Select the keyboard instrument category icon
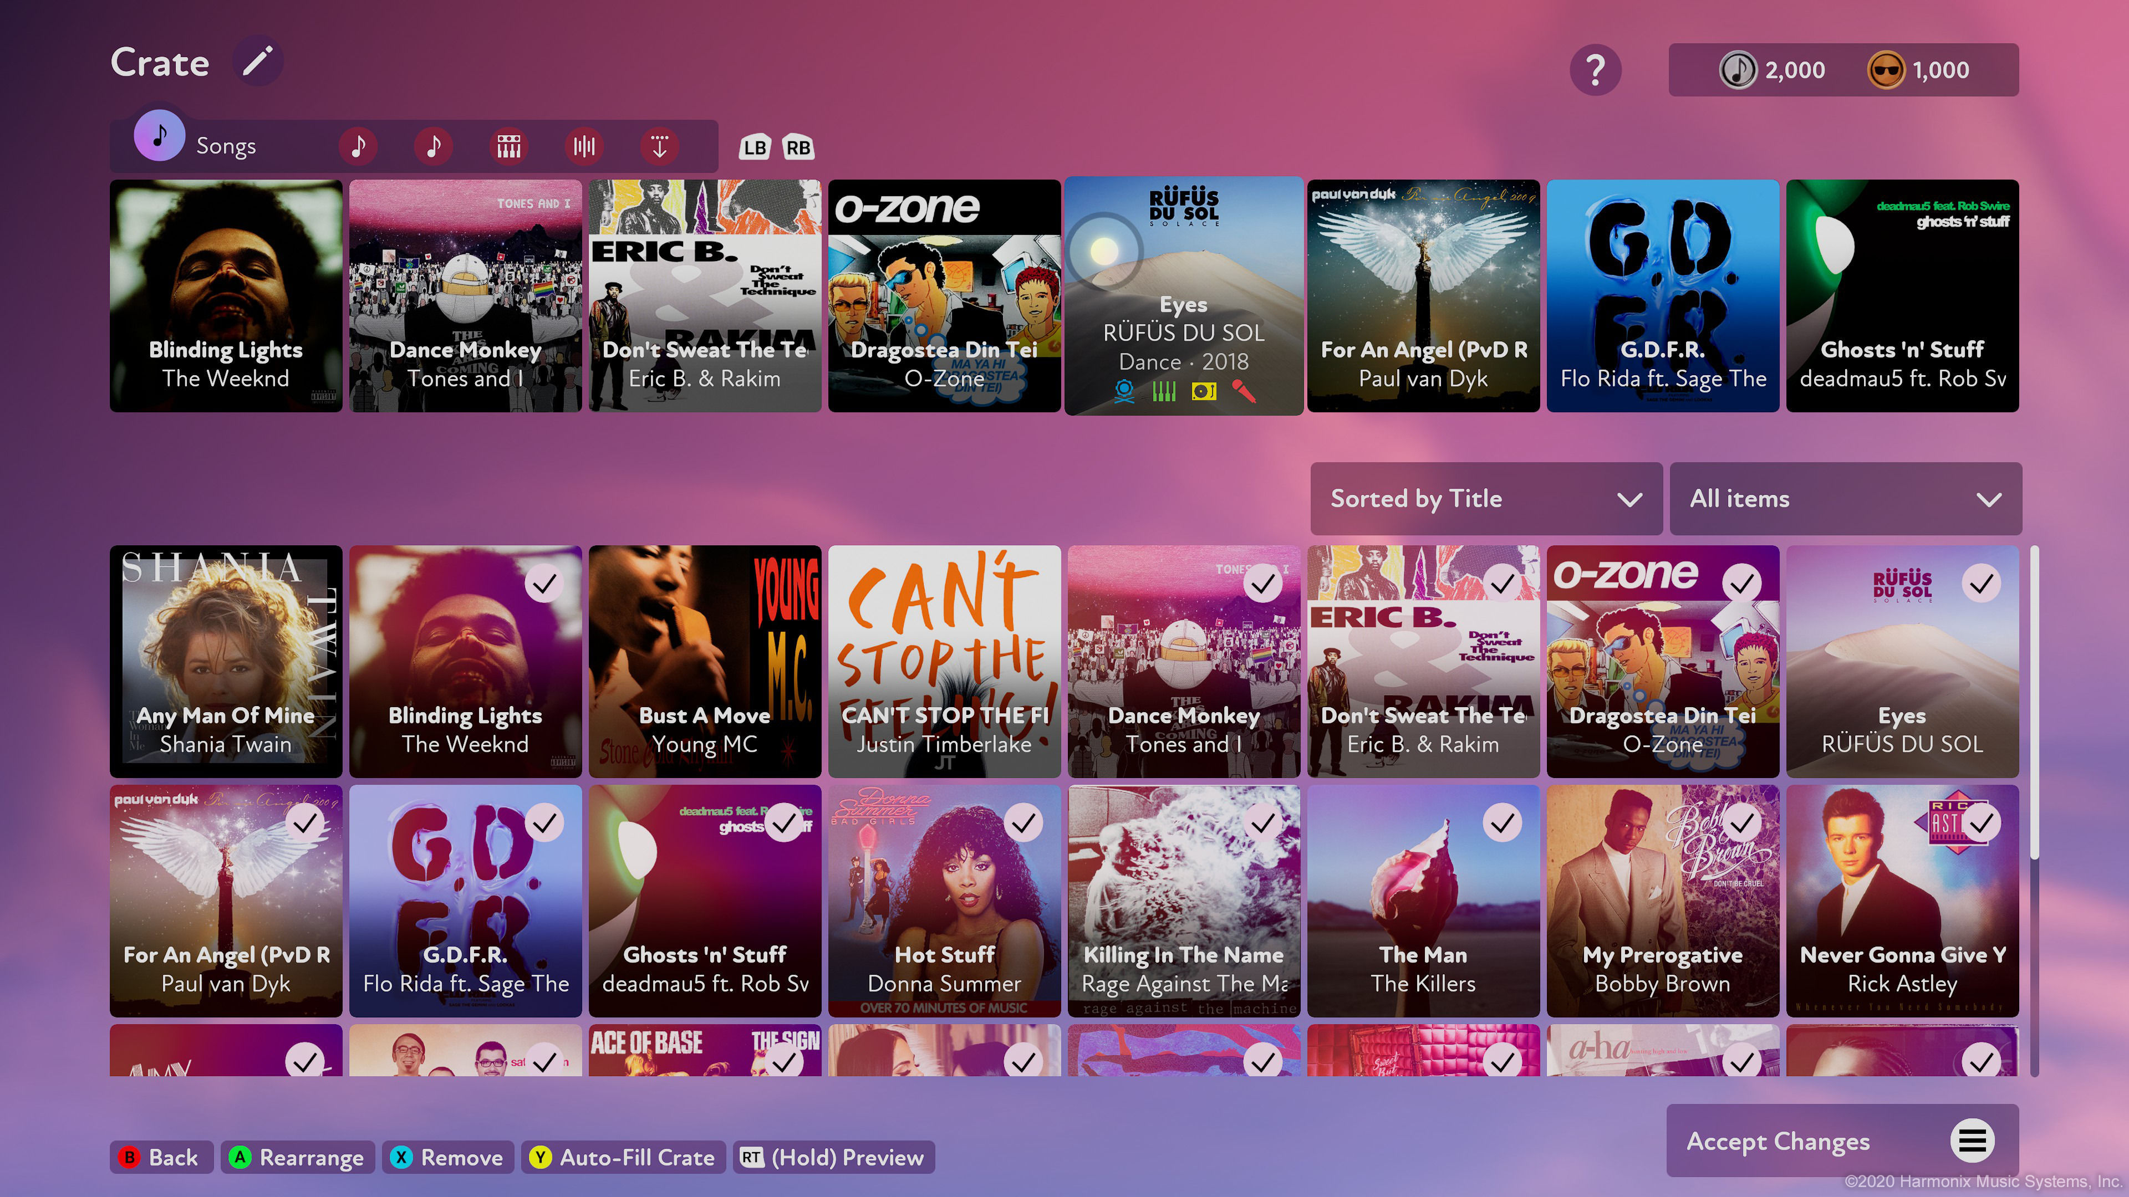Viewport: 2129px width, 1197px height. click(x=508, y=146)
